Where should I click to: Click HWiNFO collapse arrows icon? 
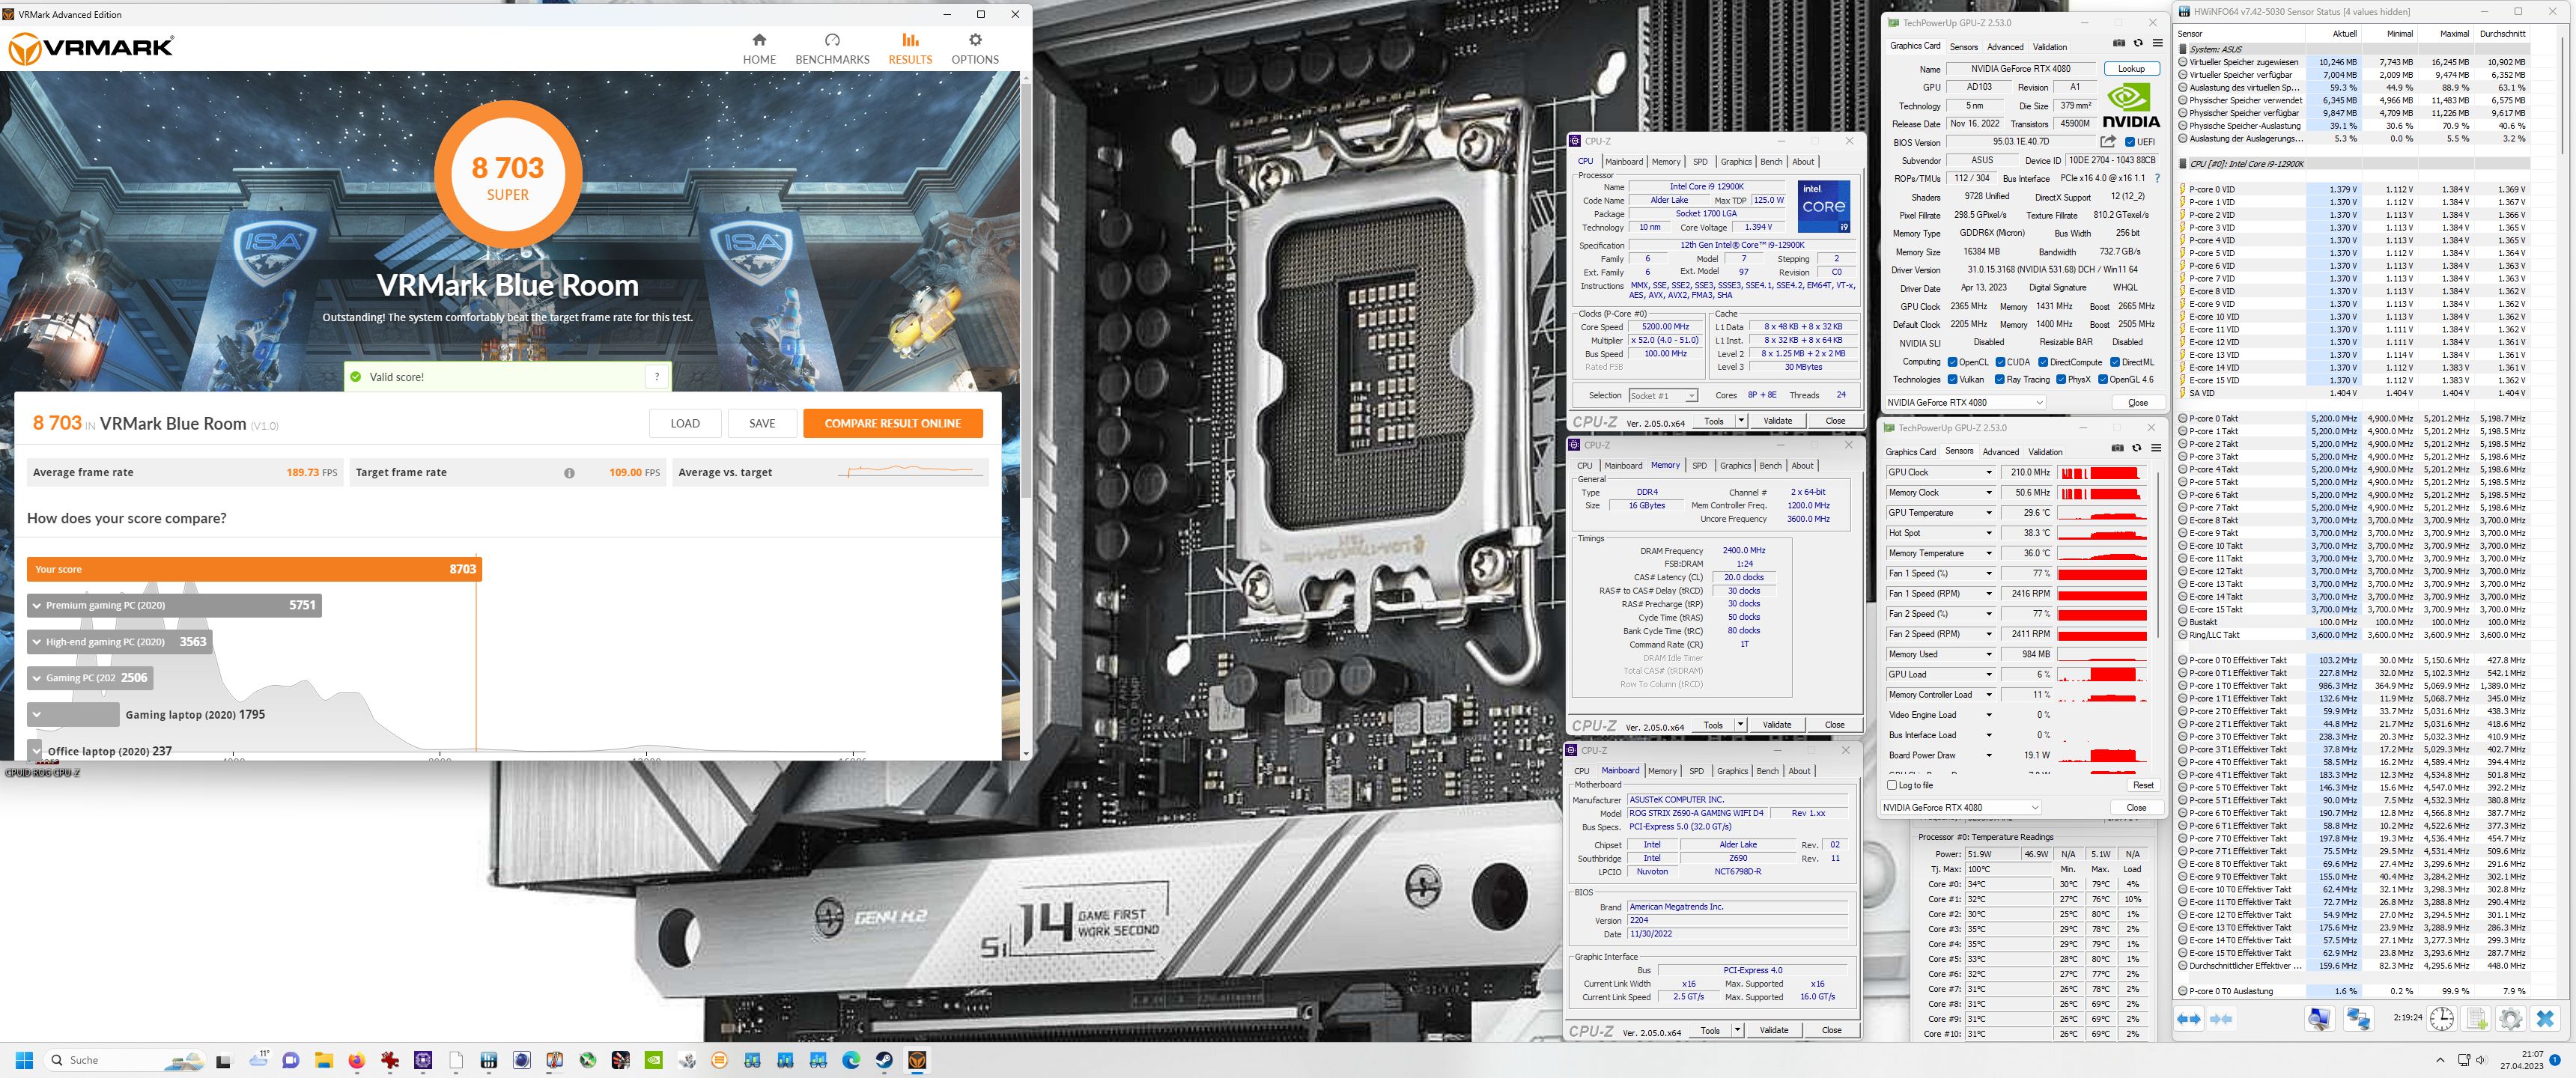coord(2221,1019)
